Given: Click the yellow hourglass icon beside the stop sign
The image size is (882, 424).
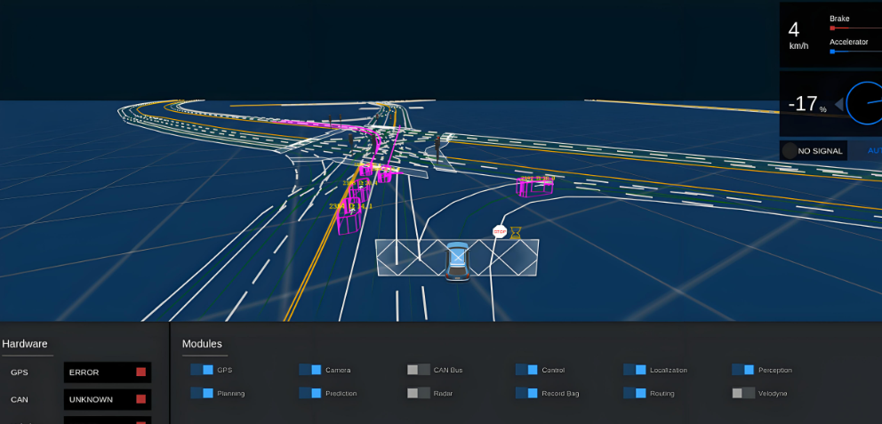Looking at the screenshot, I should [x=515, y=233].
